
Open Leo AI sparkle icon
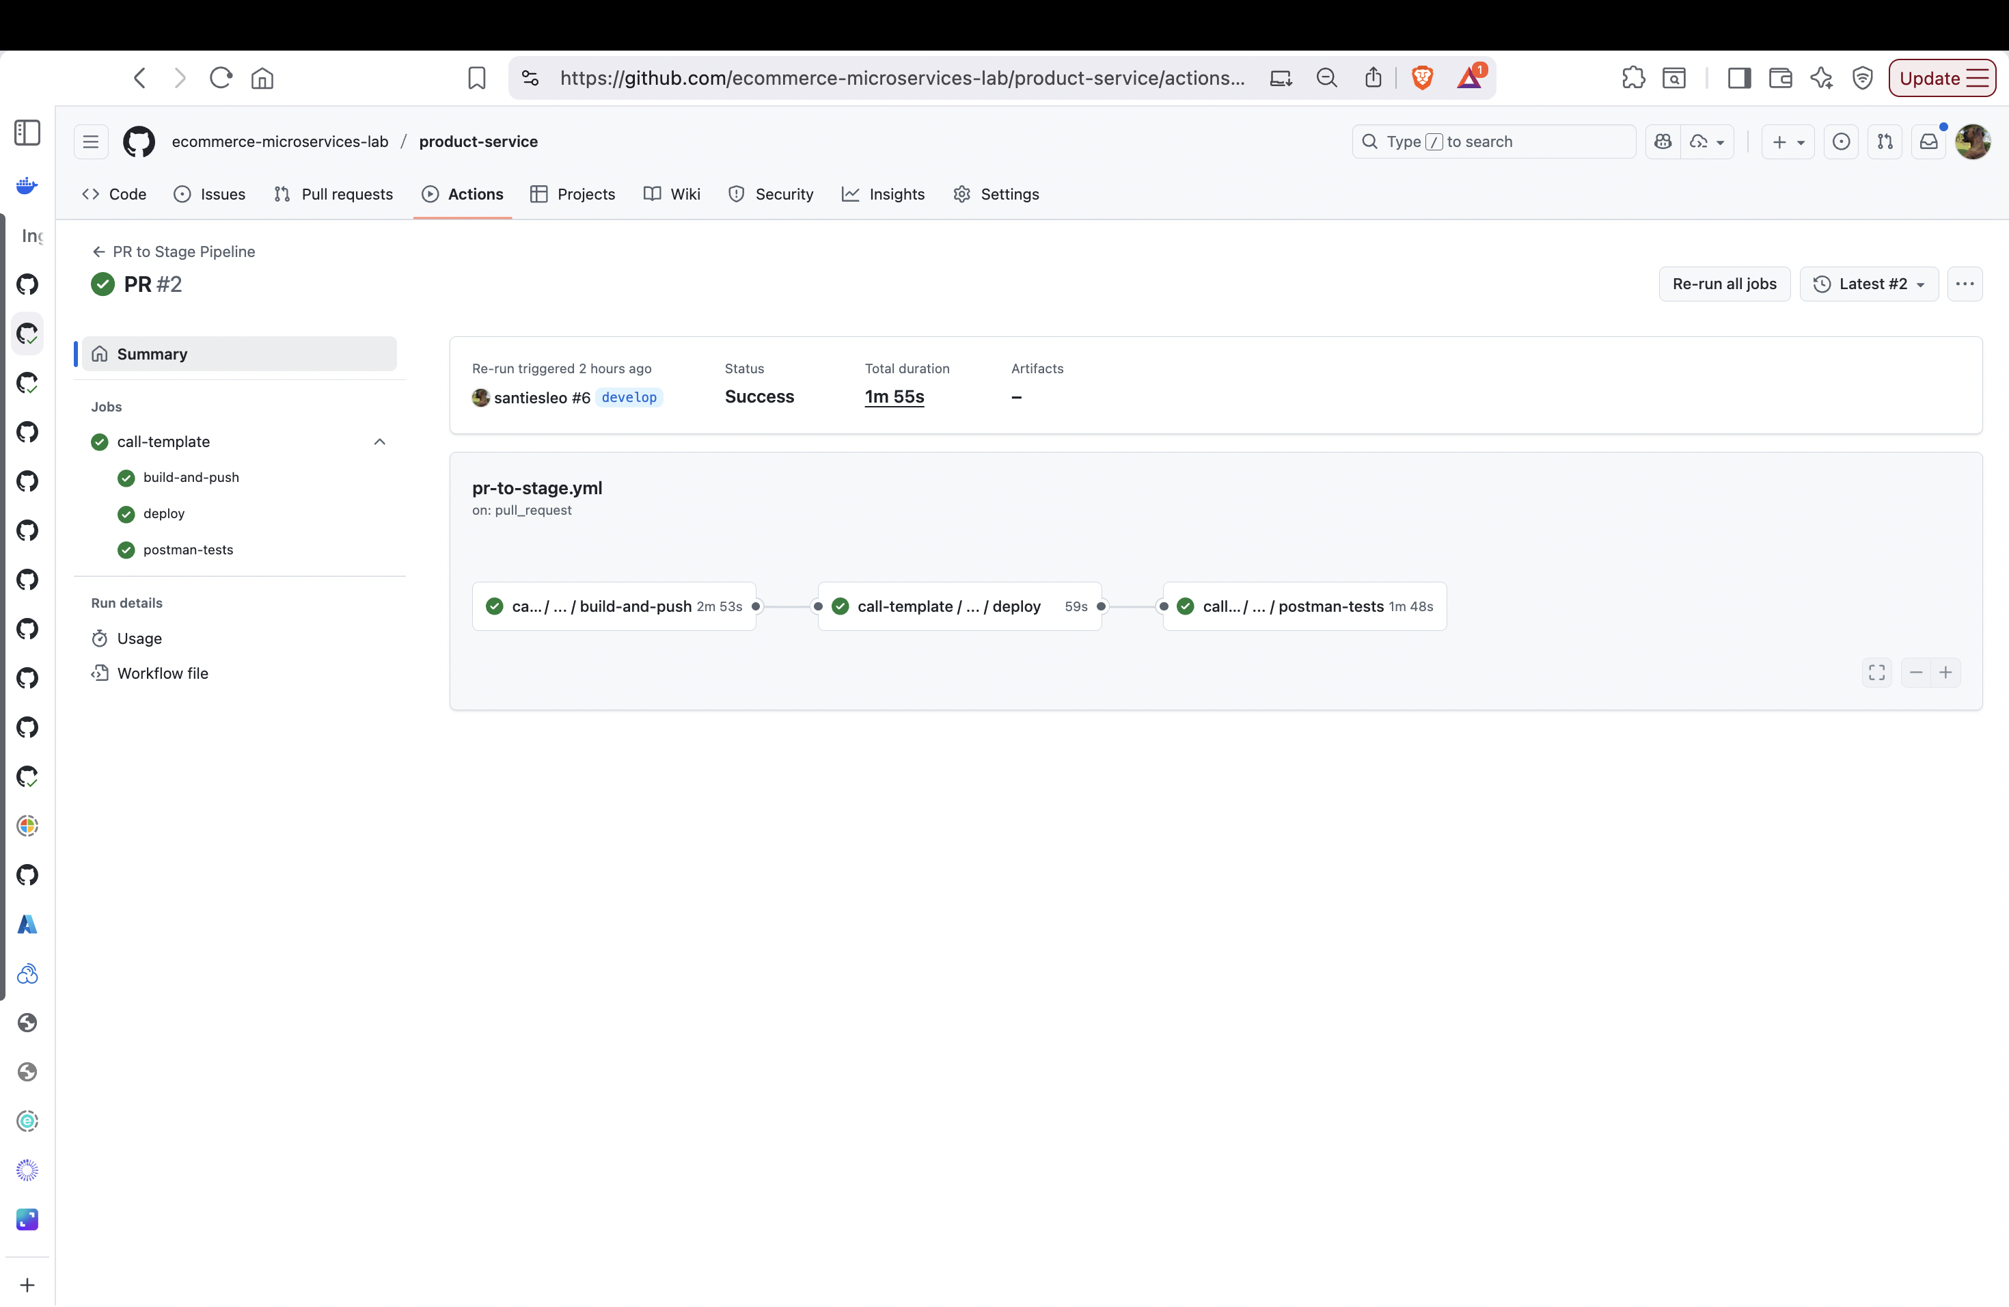1822,78
